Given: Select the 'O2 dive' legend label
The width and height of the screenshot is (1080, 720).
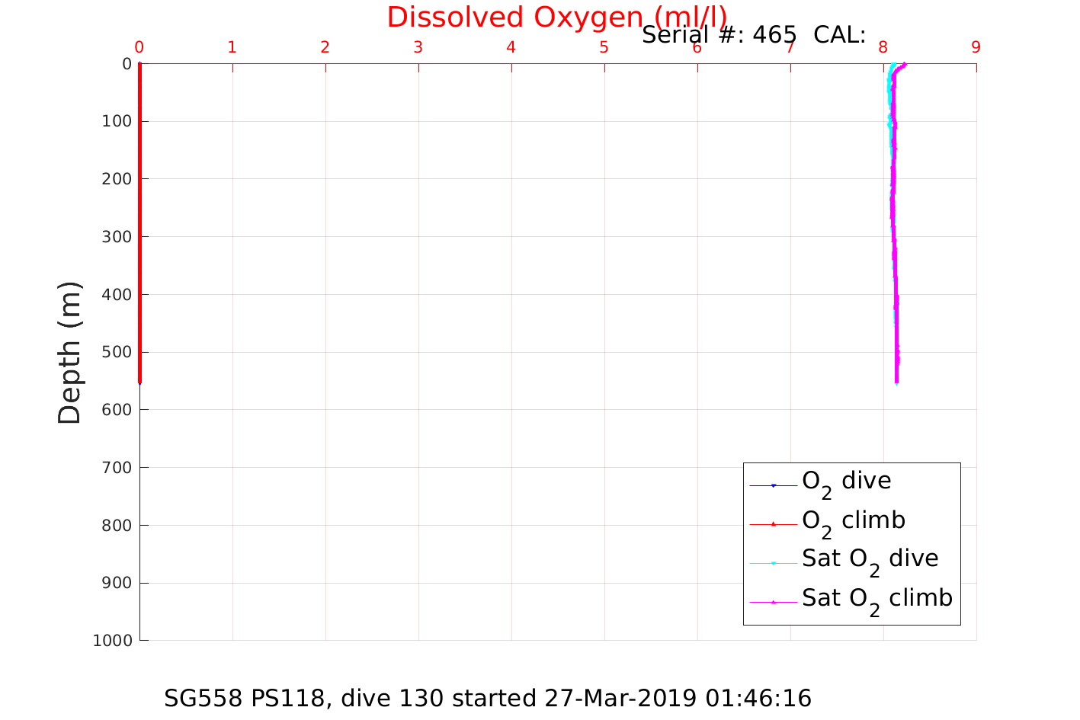Looking at the screenshot, I should (x=846, y=482).
